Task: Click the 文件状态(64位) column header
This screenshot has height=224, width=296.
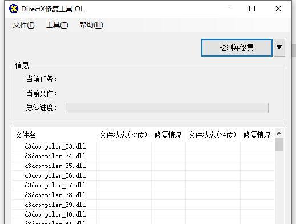Action: pos(212,135)
